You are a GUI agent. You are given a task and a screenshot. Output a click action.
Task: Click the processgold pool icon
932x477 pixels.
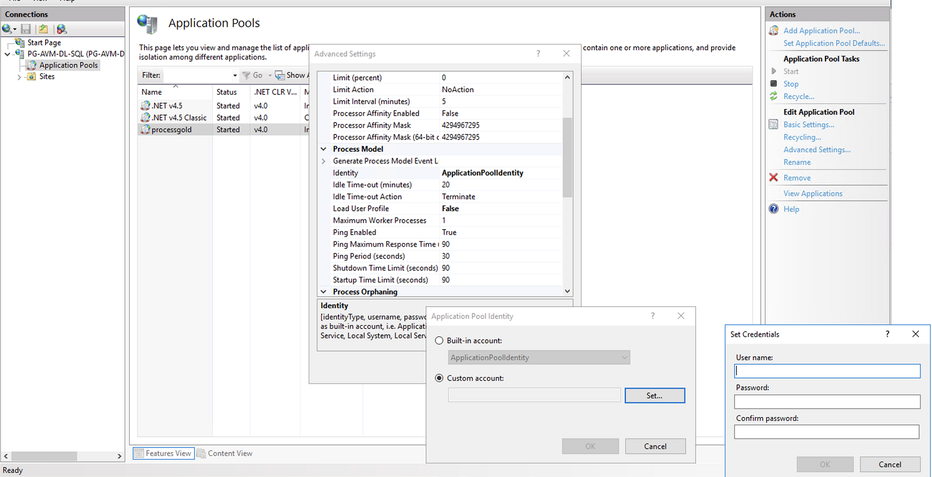[145, 130]
